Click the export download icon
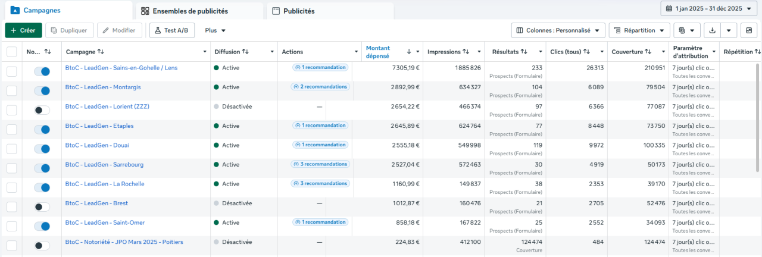 [x=712, y=30]
